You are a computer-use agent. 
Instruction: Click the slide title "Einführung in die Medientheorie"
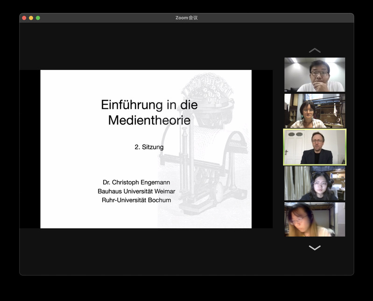pos(149,112)
